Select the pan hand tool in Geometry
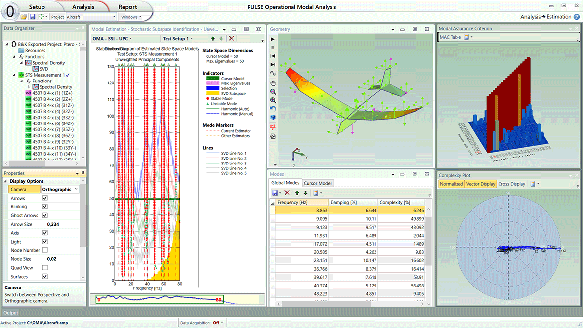The width and height of the screenshot is (583, 328). point(273,83)
